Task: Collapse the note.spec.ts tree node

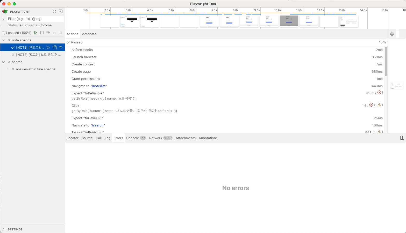Action: click(x=4, y=40)
